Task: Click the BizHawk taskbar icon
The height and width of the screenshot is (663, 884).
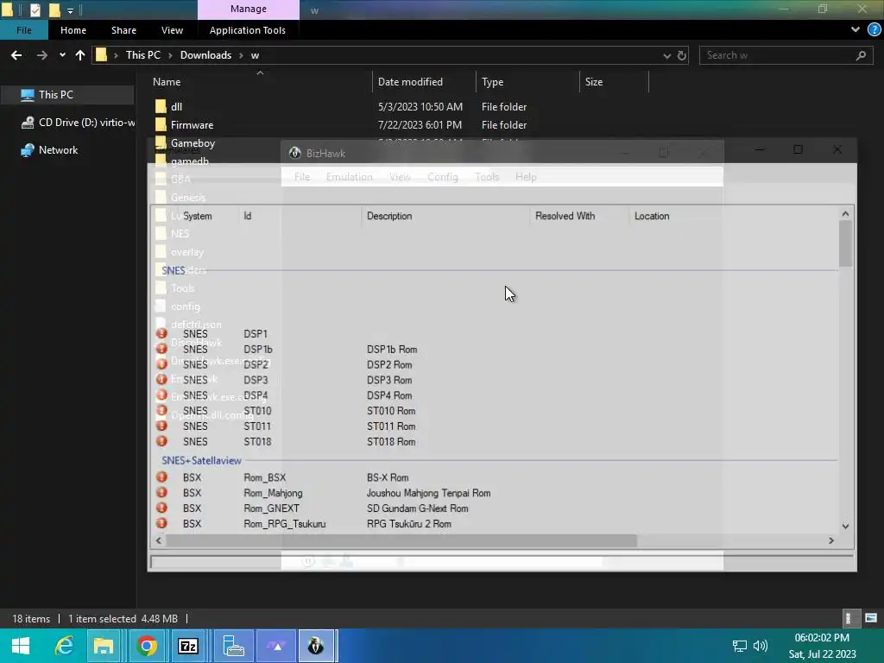Action: tap(316, 646)
